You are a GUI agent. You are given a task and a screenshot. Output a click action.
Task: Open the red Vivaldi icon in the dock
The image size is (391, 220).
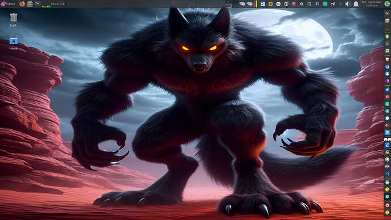(x=387, y=60)
